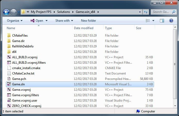The image size is (179, 116).
Task: Select file name Game.vcxproj.user
Action: click(x=25, y=101)
